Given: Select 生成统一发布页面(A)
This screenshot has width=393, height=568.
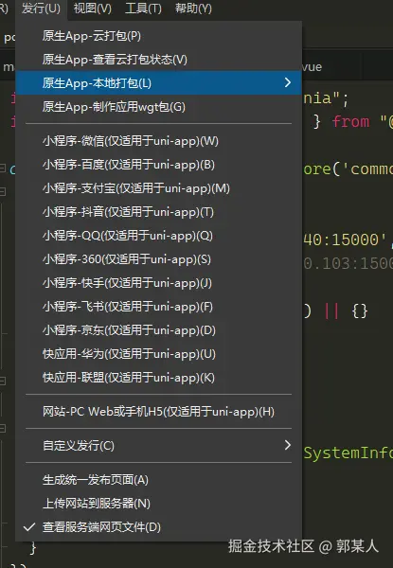Looking at the screenshot, I should coord(159,480).
